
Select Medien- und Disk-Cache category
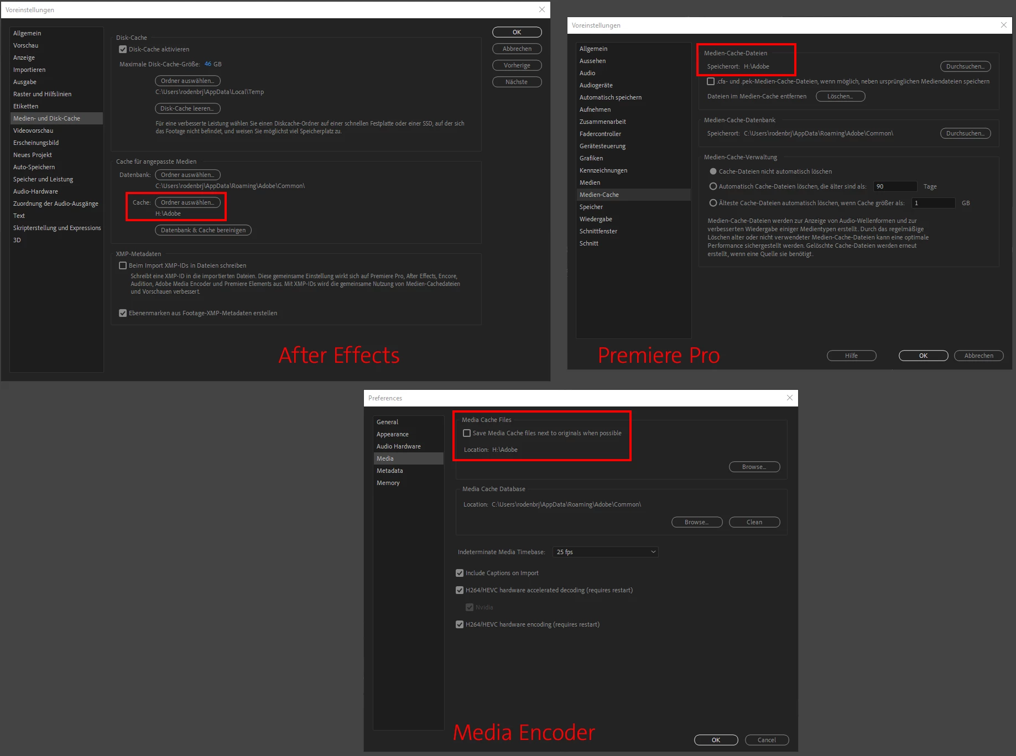point(56,118)
